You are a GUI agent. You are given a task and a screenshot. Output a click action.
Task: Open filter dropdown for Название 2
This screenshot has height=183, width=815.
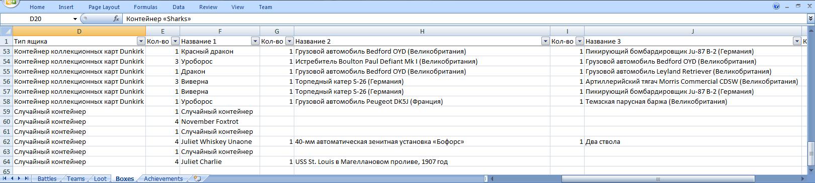[545, 41]
